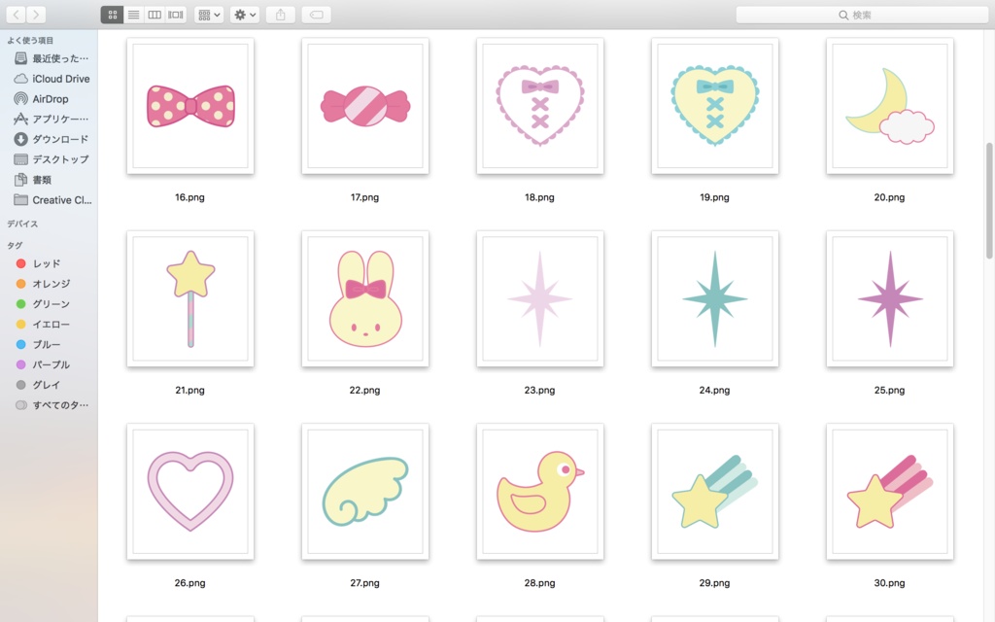Open the item arrangement dropdown
This screenshot has width=995, height=622.
click(x=209, y=15)
